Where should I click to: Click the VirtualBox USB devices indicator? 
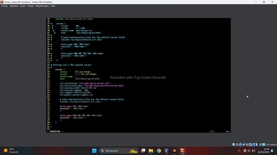click(244, 145)
